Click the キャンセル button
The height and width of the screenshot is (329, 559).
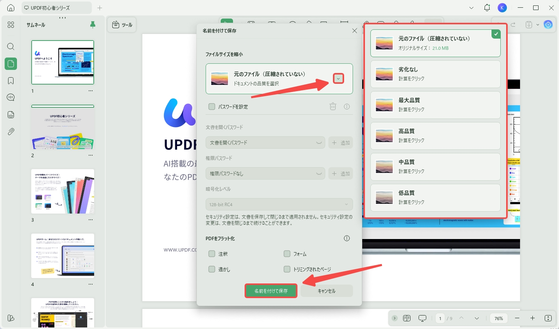(x=326, y=291)
